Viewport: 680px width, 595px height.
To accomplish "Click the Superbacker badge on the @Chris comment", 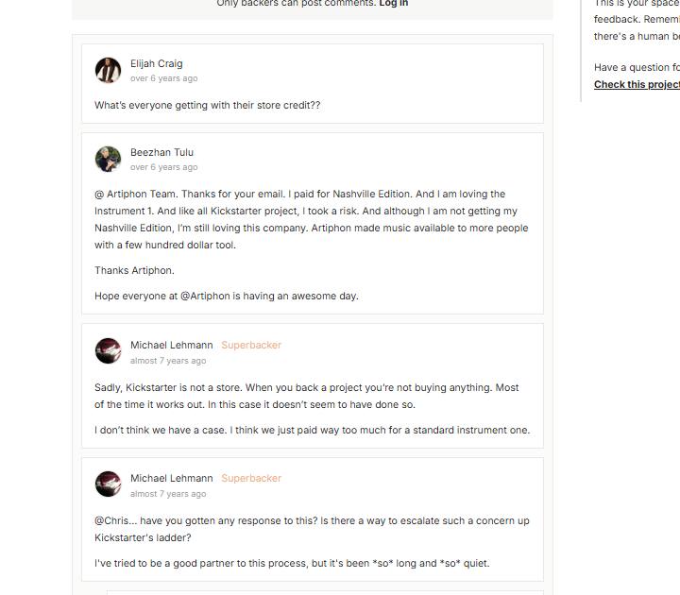I will coord(251,478).
